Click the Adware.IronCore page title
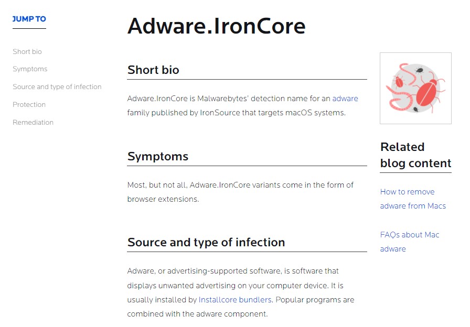 (217, 26)
